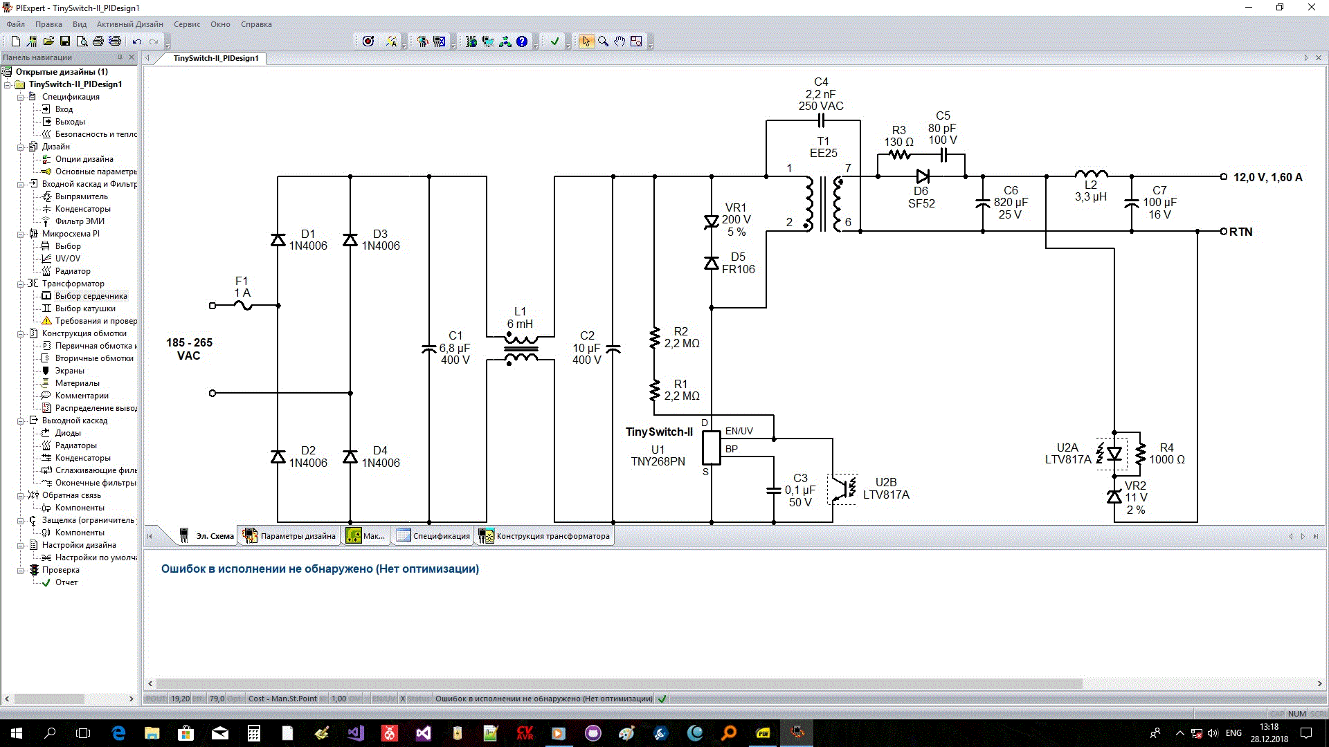Click status bar message Ошибок в исполнении
This screenshot has height=747, width=1329.
pos(543,699)
